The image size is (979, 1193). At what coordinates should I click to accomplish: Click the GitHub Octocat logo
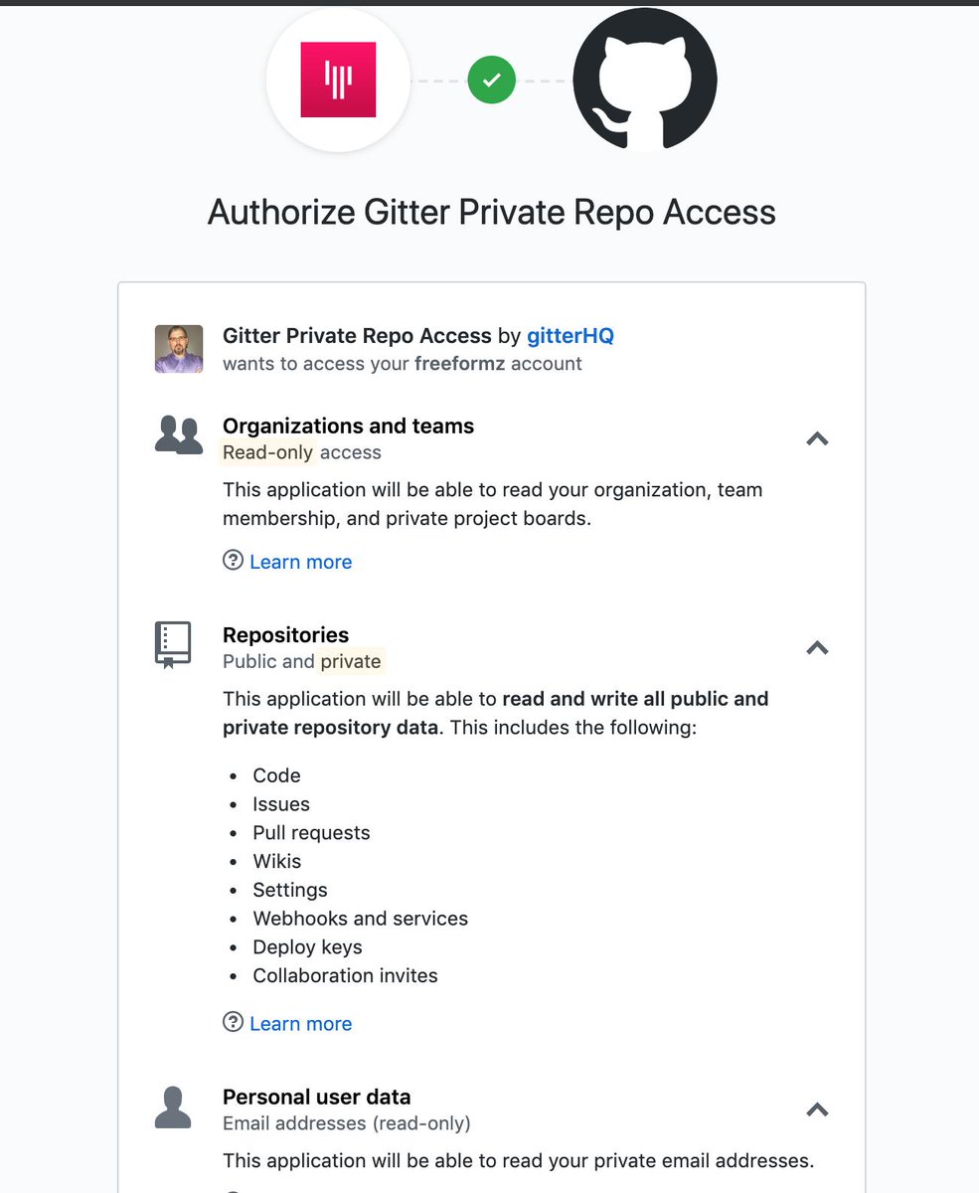coord(645,80)
